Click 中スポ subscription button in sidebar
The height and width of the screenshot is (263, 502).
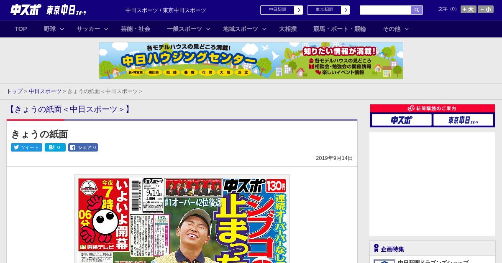(x=402, y=120)
